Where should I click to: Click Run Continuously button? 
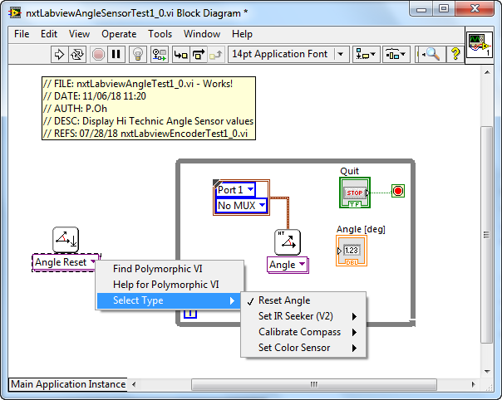pyautogui.click(x=77, y=54)
